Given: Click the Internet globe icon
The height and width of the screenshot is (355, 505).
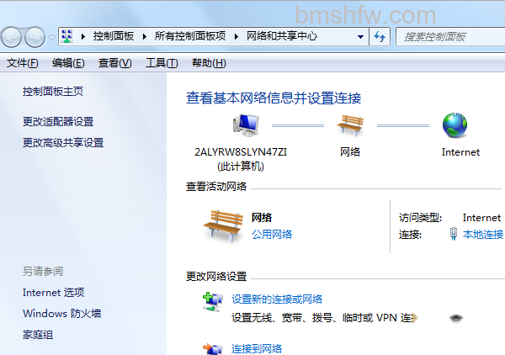Looking at the screenshot, I should (x=454, y=125).
